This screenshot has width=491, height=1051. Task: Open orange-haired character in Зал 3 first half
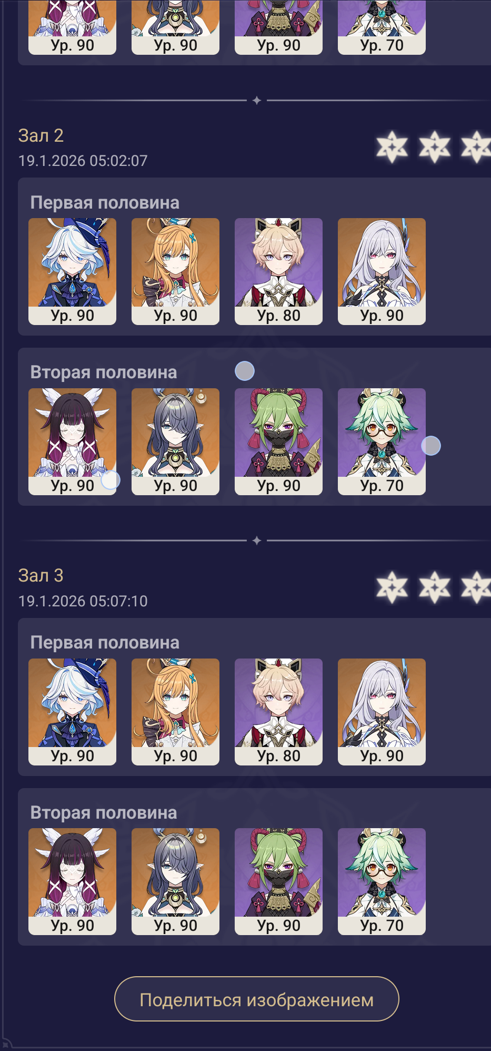click(x=175, y=712)
